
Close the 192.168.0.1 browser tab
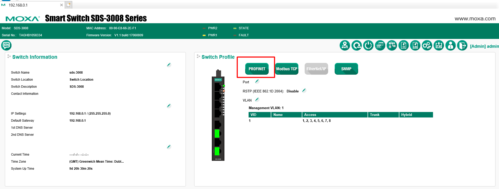click(62, 5)
